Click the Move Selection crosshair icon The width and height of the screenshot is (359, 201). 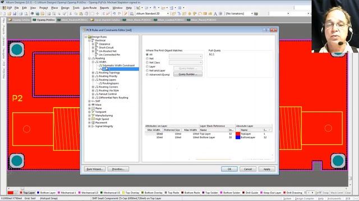(98, 13)
